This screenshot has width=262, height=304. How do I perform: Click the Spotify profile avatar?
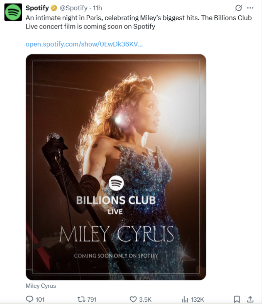click(13, 8)
